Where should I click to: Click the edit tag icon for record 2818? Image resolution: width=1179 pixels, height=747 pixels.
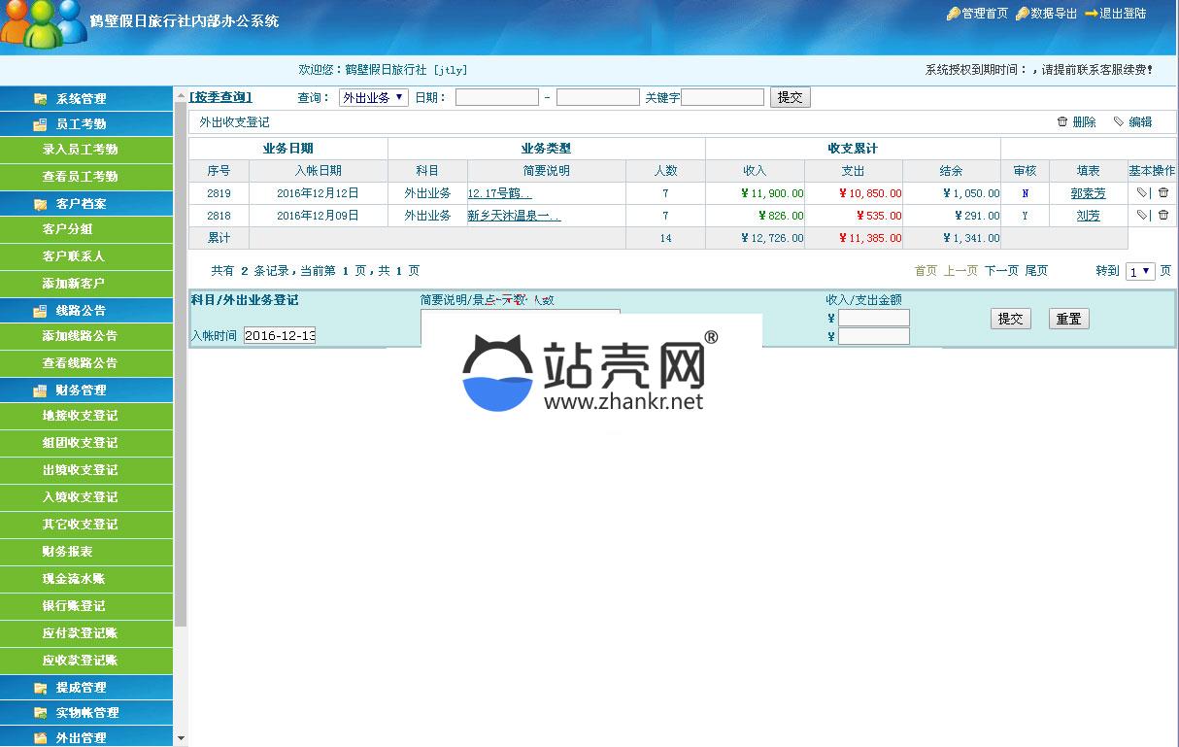coord(1142,216)
